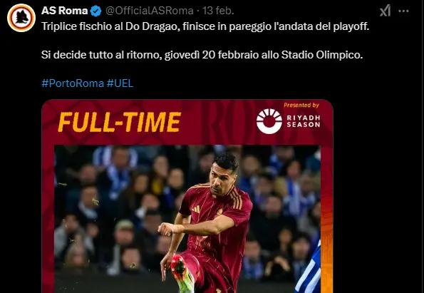Click the 'Si decide tutto al ritorno' line
Screen dimensions: 424x293
tap(202, 55)
